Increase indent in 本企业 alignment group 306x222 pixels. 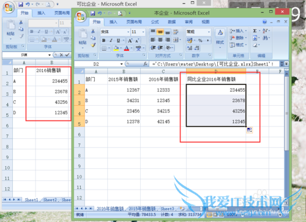tap(160, 48)
